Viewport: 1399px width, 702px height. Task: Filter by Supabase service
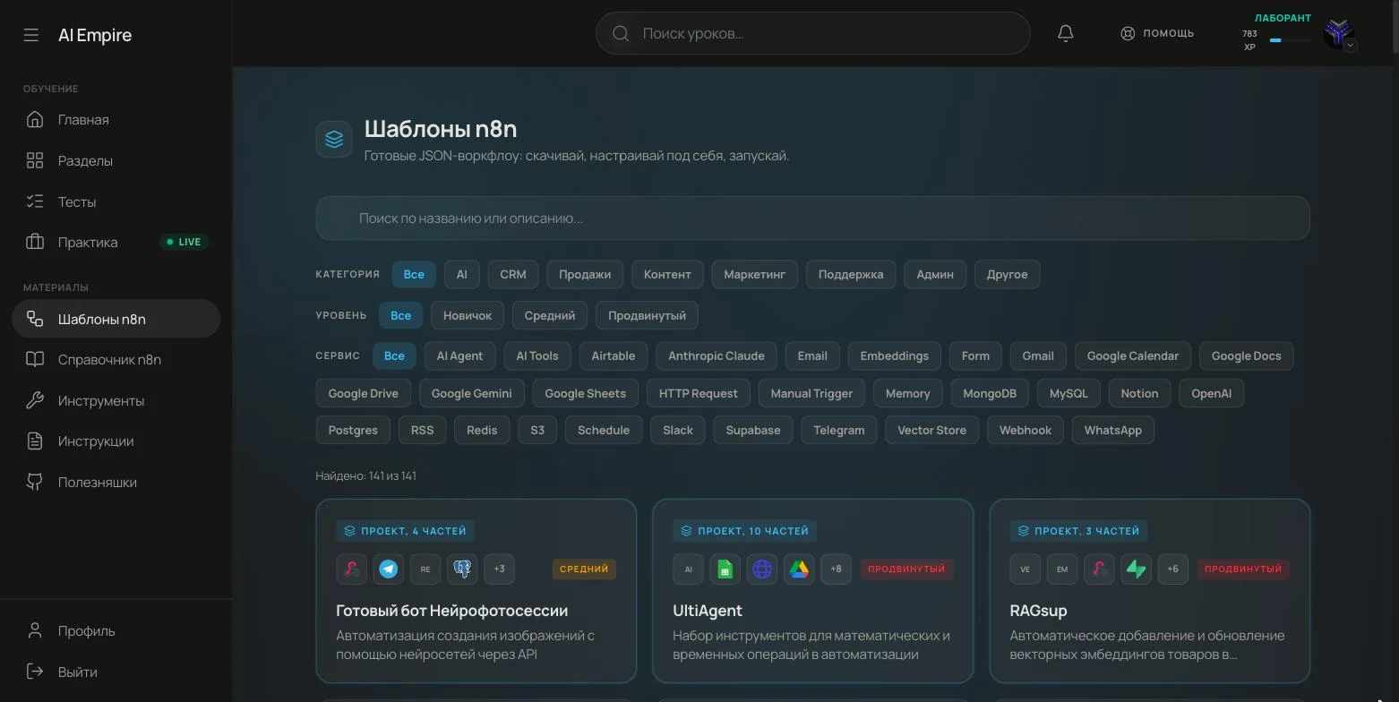[752, 430]
